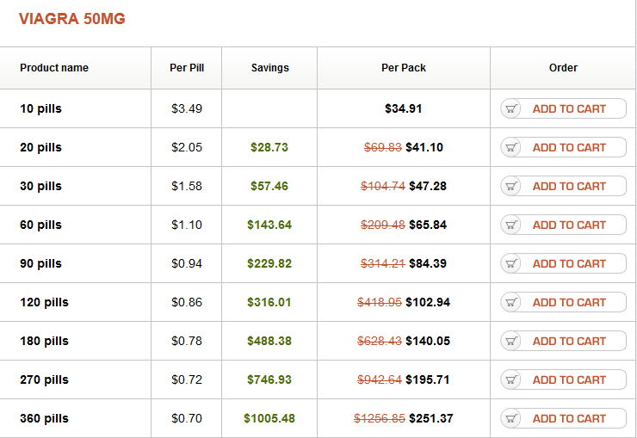Click the $0.94 per pill price
Image resolution: width=637 pixels, height=438 pixels.
click(x=187, y=263)
